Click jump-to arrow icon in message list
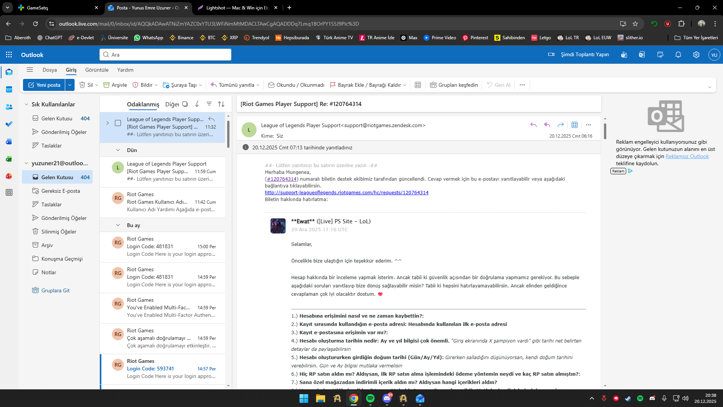 point(197,104)
